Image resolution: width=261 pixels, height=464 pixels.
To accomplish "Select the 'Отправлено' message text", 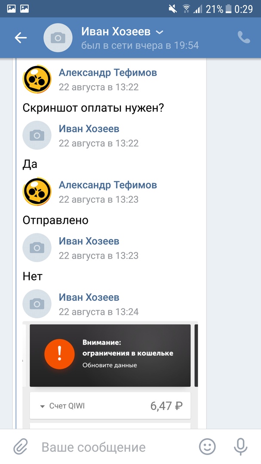I will pyautogui.click(x=55, y=220).
